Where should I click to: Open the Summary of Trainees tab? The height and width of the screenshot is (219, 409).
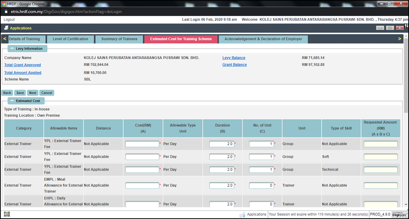(119, 39)
